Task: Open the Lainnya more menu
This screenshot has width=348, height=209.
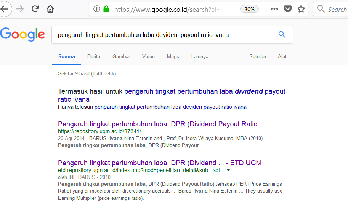Action: pos(200,56)
